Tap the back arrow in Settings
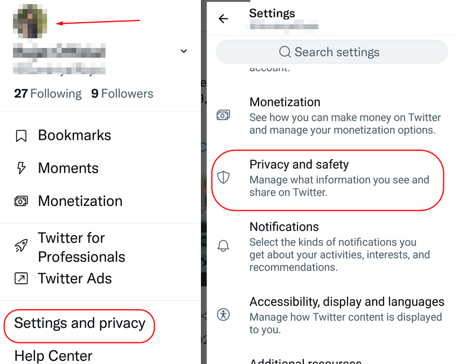The image size is (458, 364). (x=224, y=19)
